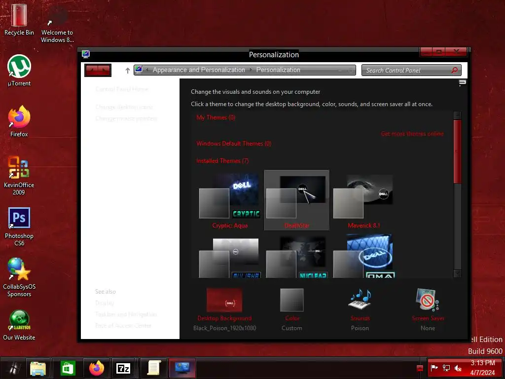Launch the µTorrent desktop shortcut
The width and height of the screenshot is (505, 379).
click(19, 71)
